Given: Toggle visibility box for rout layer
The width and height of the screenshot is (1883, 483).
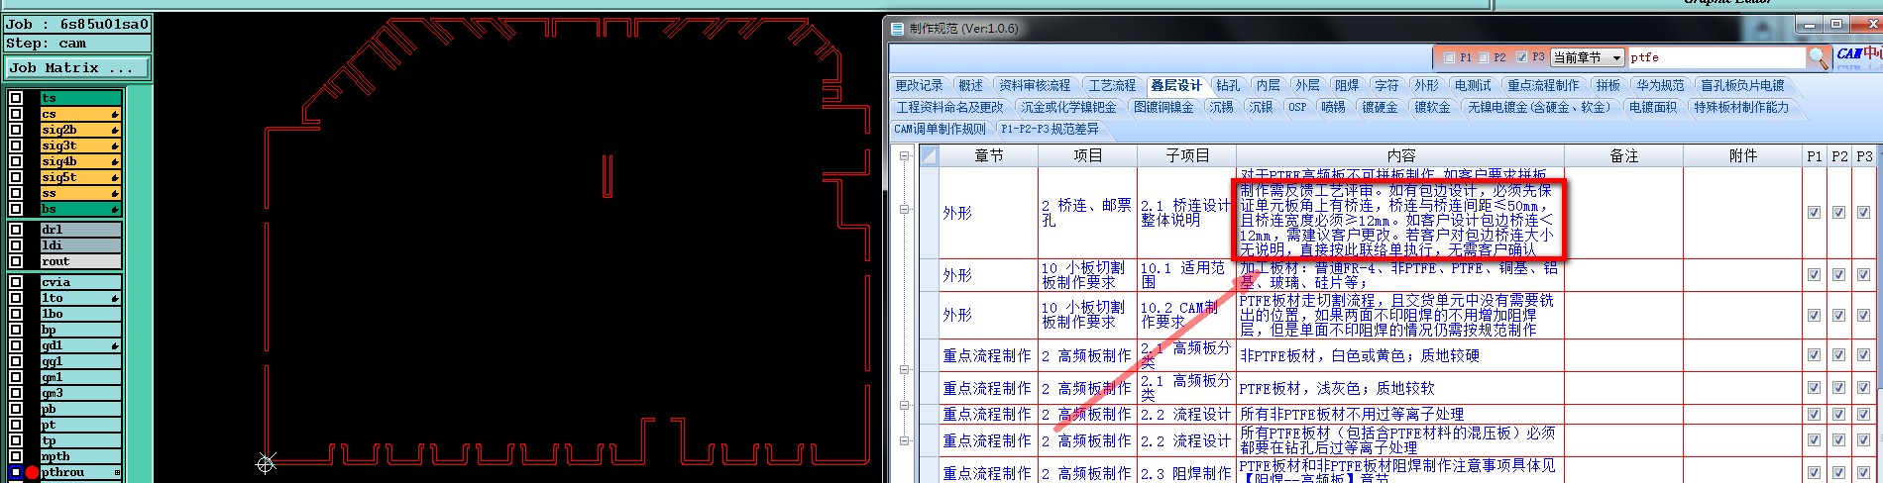Looking at the screenshot, I should [x=16, y=261].
